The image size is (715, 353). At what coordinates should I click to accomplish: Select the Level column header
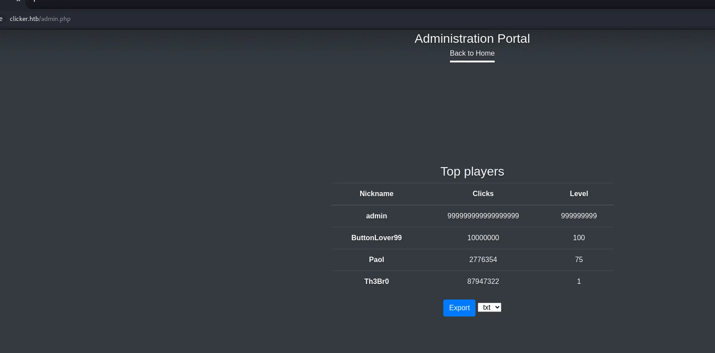(579, 194)
